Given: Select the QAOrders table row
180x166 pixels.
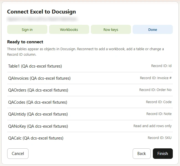Looking at the screenshot, I should pyautogui.click(x=90, y=90).
